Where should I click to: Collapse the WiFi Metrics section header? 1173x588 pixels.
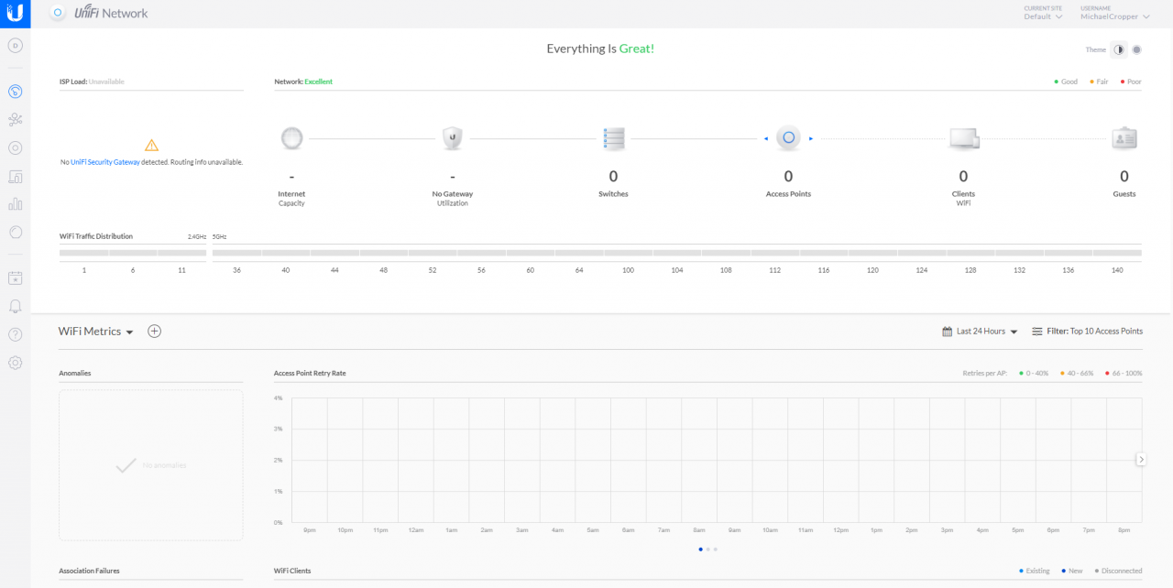coord(129,332)
